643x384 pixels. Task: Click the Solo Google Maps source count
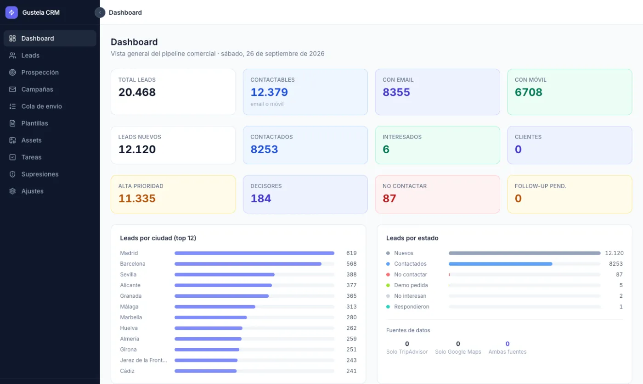[458, 344]
